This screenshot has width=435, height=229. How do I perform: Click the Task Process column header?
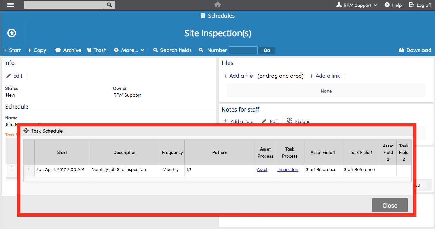290,152
